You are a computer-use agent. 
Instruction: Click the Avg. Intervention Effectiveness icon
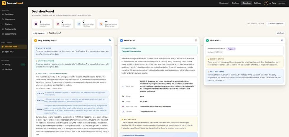click(x=101, y=24)
